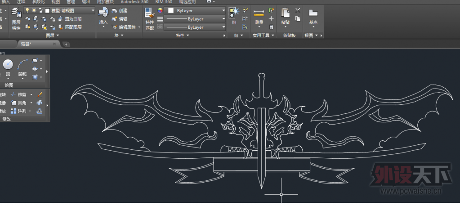460x206 pixels.
Task: Click the layer color white swatch
Action: [x=48, y=10]
